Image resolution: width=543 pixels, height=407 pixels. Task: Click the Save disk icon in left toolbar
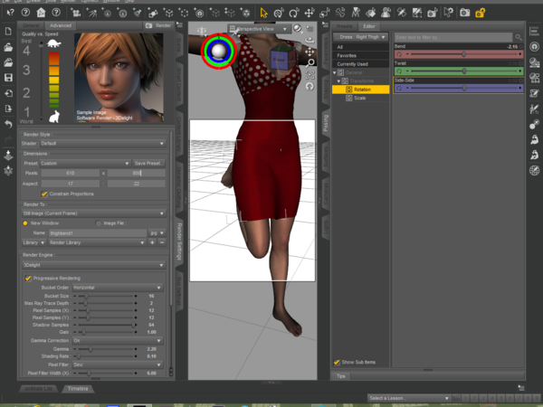(x=8, y=78)
